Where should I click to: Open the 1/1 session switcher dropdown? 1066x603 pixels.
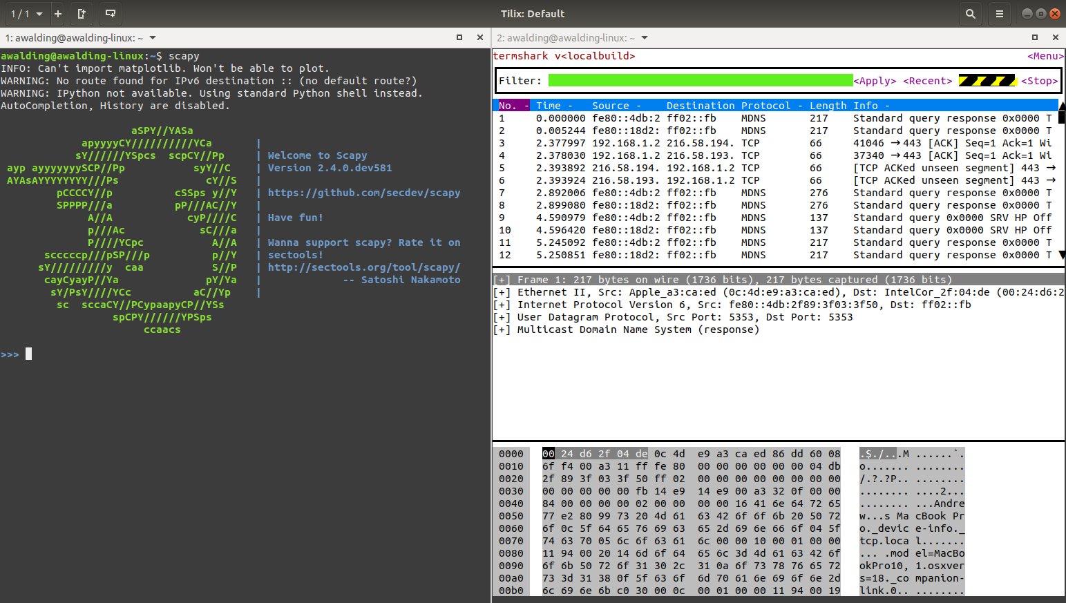[x=26, y=14]
